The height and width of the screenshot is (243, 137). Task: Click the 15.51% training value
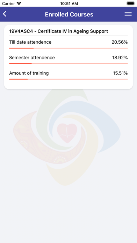coord(120,73)
